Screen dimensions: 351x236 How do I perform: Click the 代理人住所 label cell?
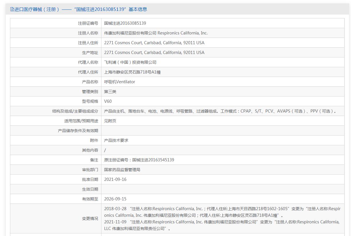[56, 72]
